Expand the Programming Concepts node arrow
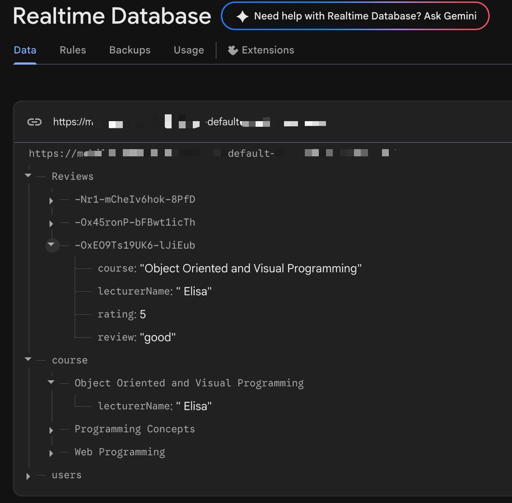Image resolution: width=512 pixels, height=503 pixels. click(51, 430)
